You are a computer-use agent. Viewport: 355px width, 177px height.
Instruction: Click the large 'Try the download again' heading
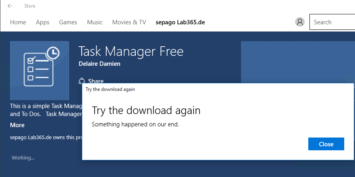coord(146,110)
